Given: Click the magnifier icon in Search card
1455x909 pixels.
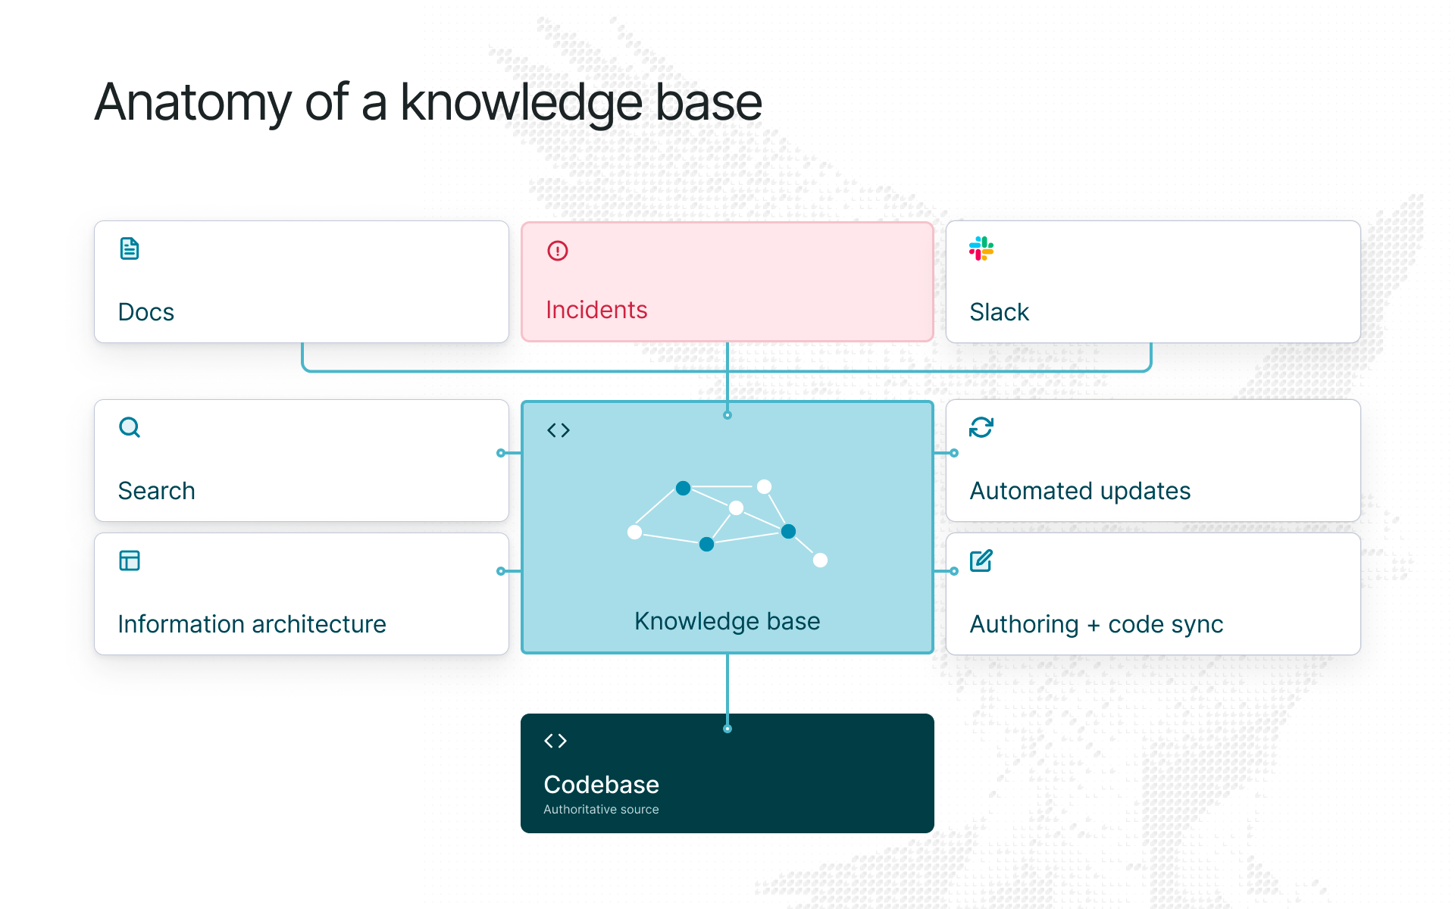Looking at the screenshot, I should pos(130,427).
